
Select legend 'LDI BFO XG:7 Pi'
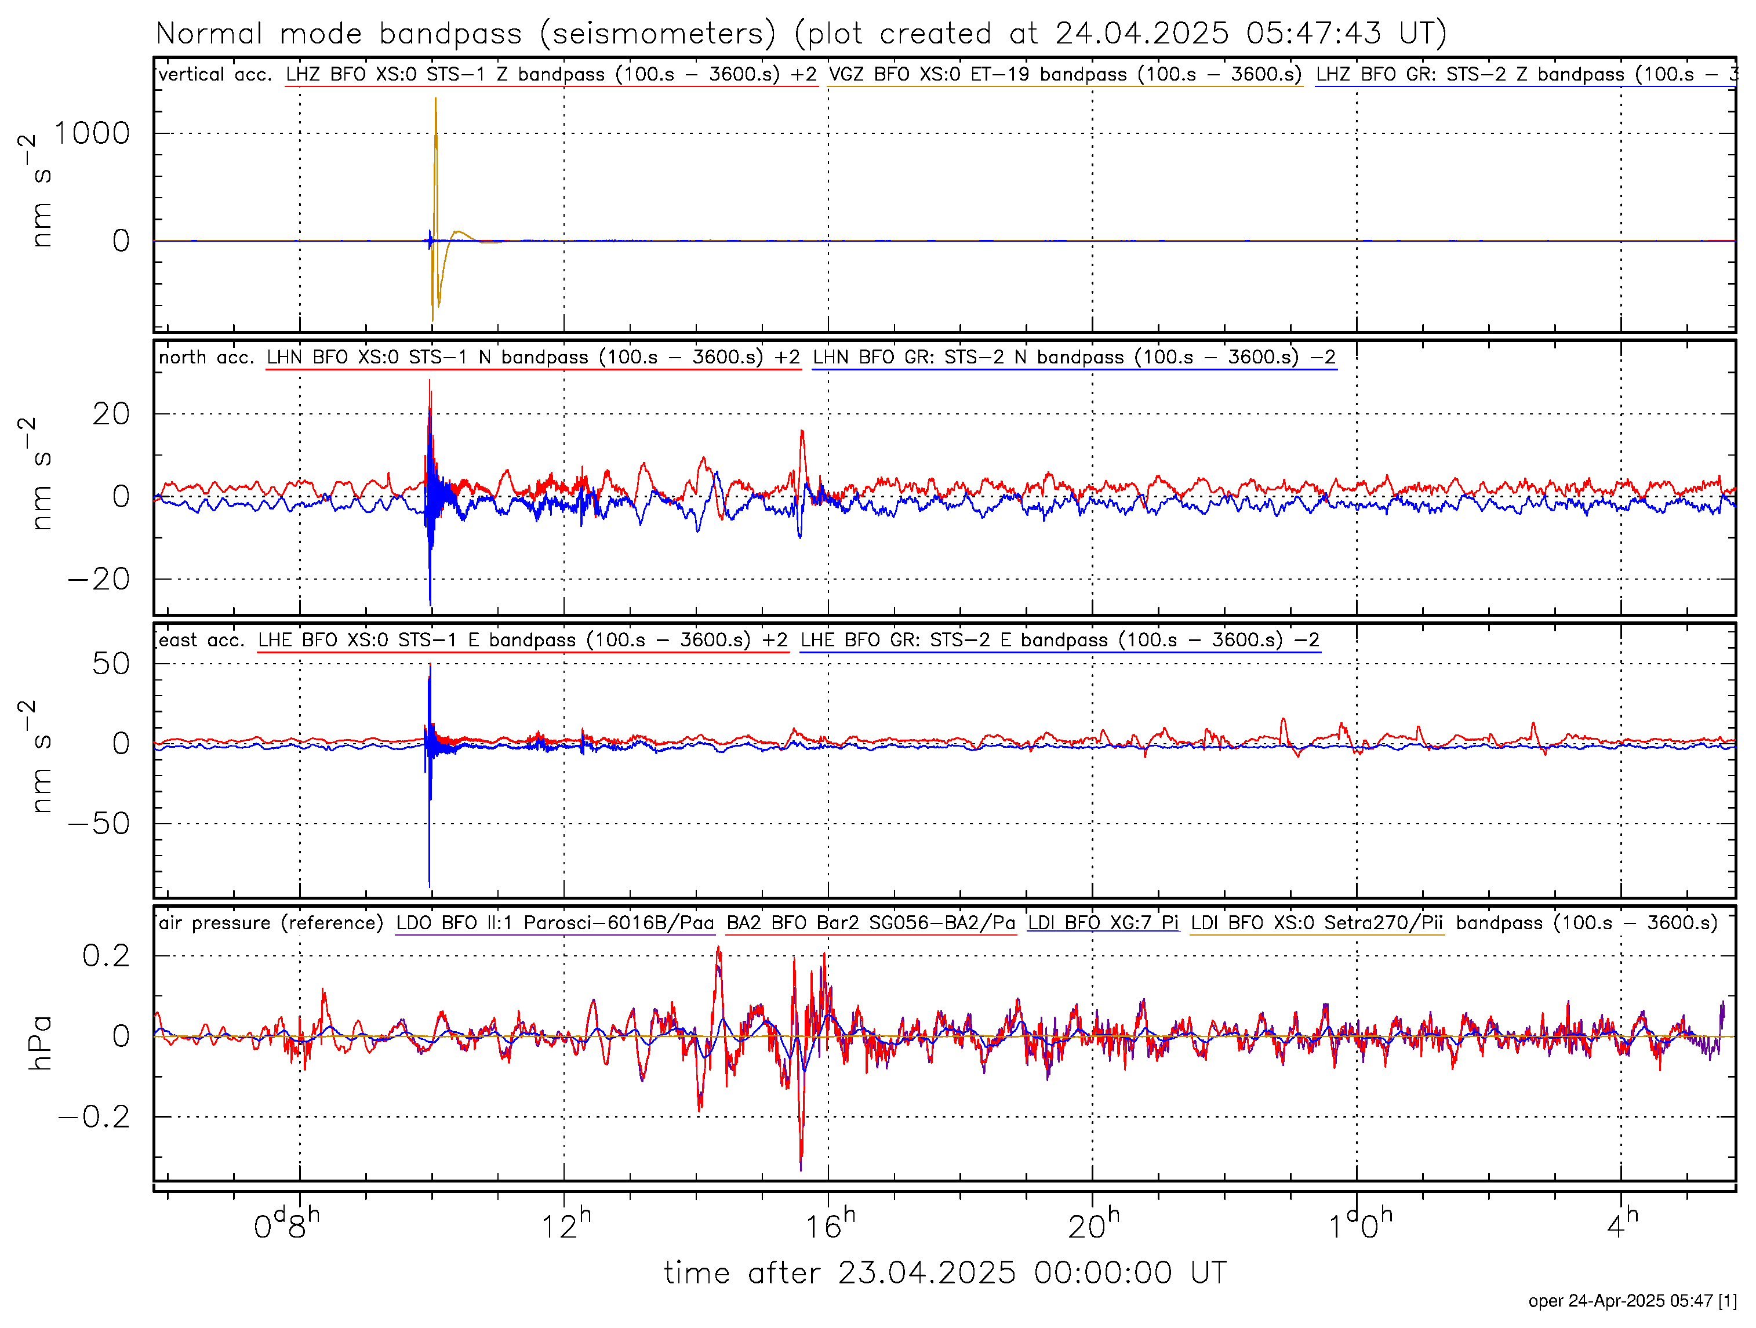pyautogui.click(x=1103, y=923)
